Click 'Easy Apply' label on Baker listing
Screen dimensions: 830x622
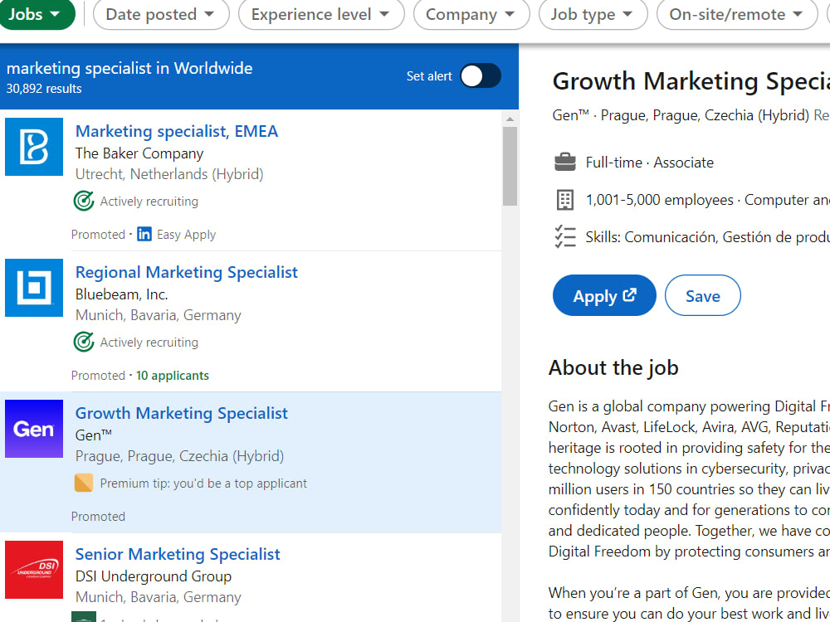[x=186, y=235]
